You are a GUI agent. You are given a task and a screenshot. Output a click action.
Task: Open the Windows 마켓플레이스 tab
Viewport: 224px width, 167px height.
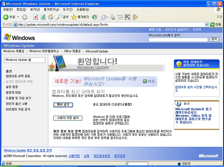tap(44, 51)
